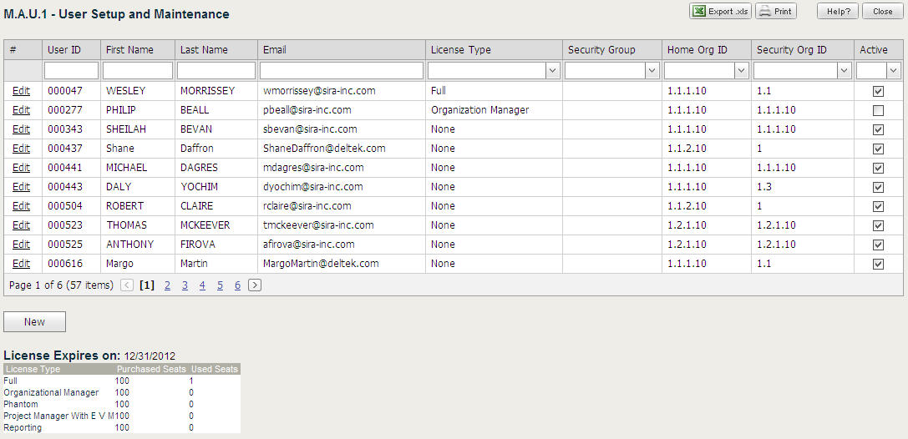This screenshot has width=908, height=439.
Task: Expand the Home Org ID filter dropdown
Action: pos(741,71)
